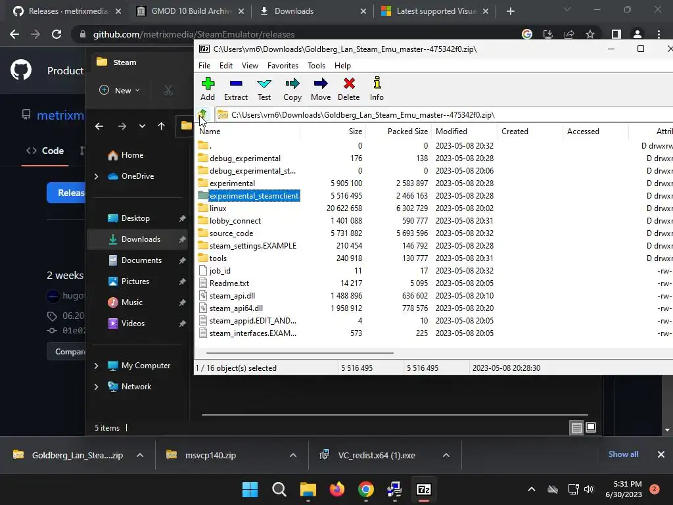Open Explorer recent locations chevron

pos(142,126)
